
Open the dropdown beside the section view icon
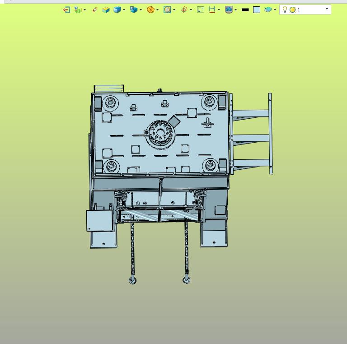(174, 10)
